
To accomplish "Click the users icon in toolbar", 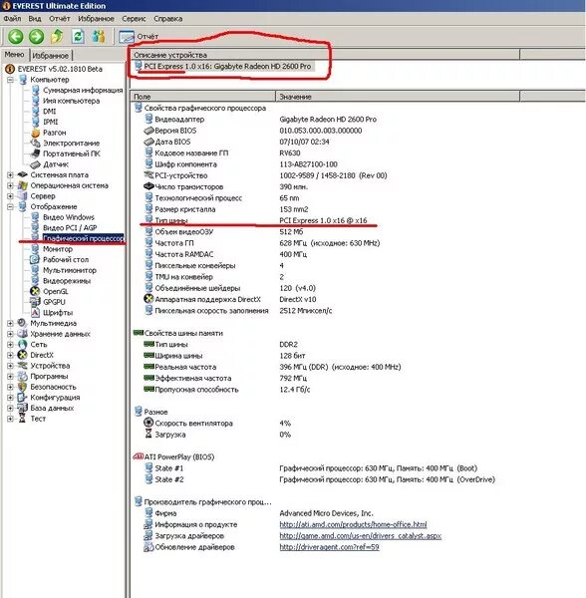I will coord(99,37).
